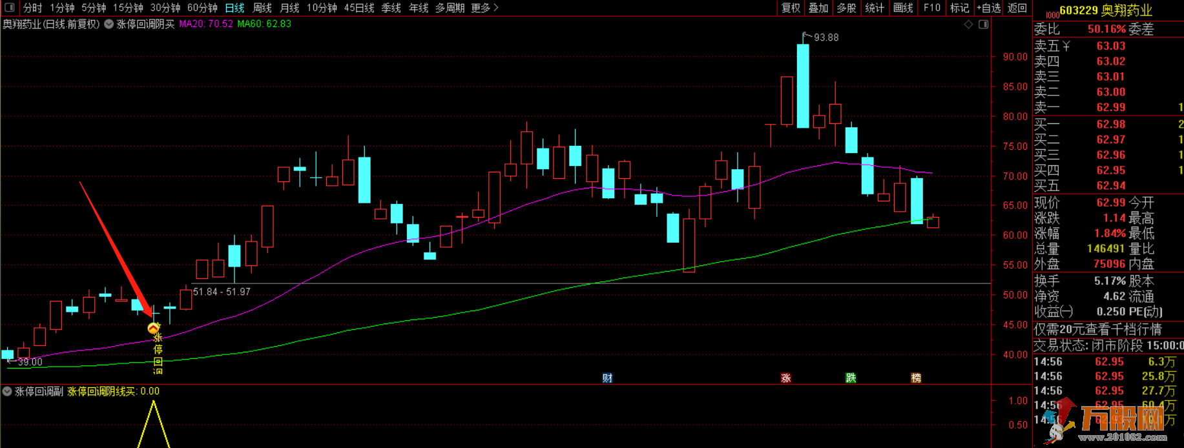Click the 财 finance marker on timeline
The height and width of the screenshot is (448, 1184).
click(607, 378)
